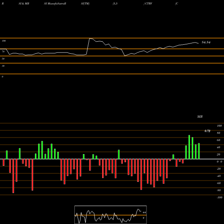Click the 40 label on MR right axis
Image resolution: width=224 pixels, height=224 pixels.
(219, 147)
